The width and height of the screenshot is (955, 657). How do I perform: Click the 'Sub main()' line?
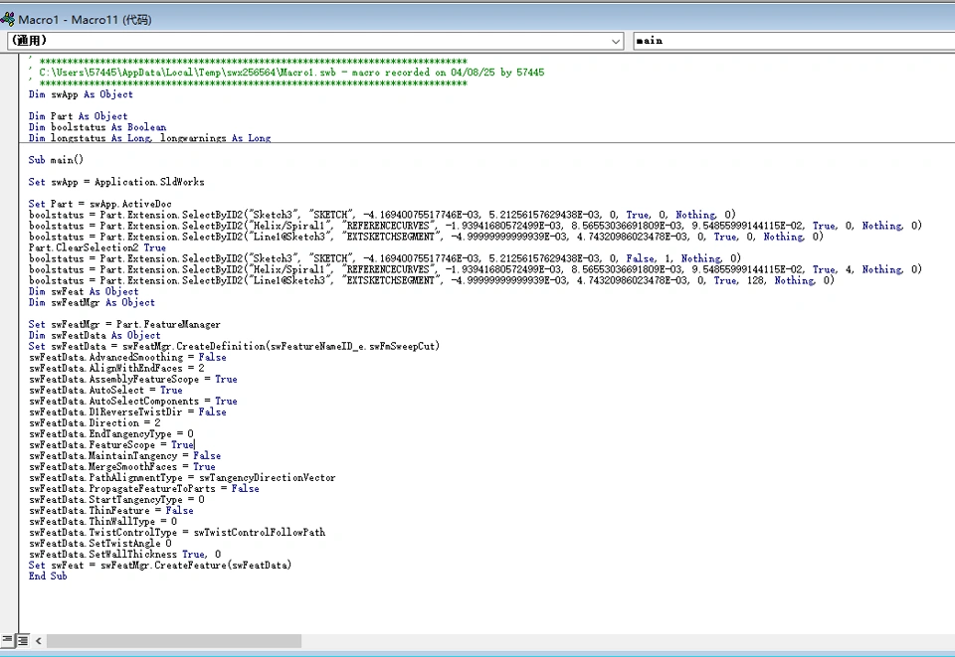tap(56, 160)
